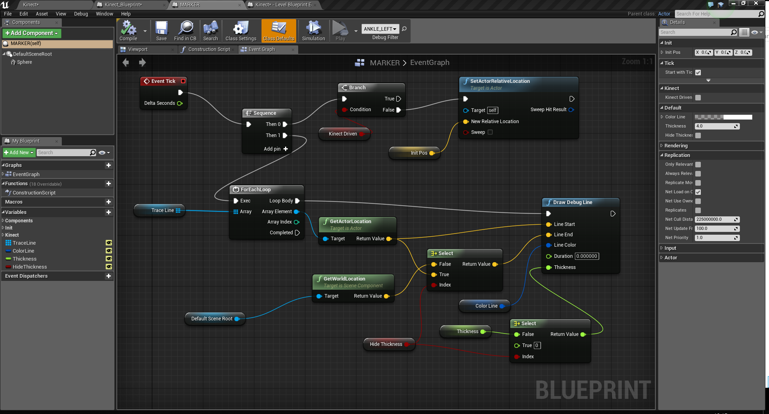Open Play options dropdown arrow
Viewport: 769px width, 414px height.
tap(356, 31)
